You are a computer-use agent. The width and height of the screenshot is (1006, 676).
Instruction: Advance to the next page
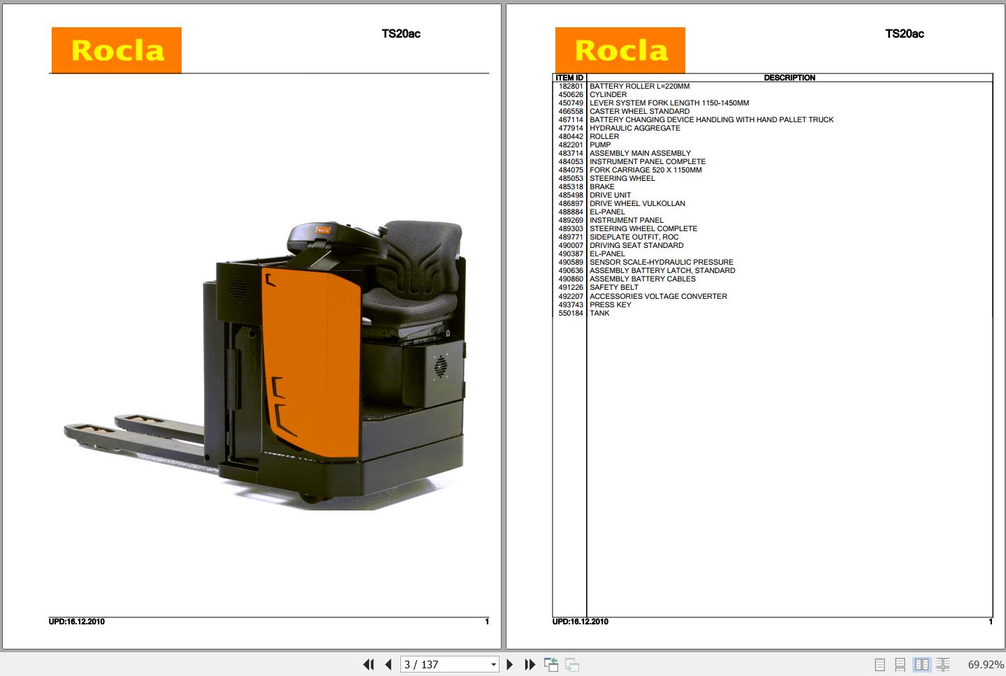coord(510,664)
